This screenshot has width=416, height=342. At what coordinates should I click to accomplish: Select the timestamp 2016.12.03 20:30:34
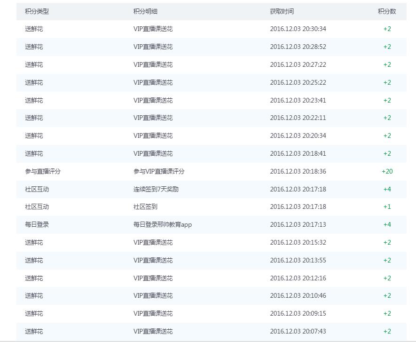click(x=298, y=29)
